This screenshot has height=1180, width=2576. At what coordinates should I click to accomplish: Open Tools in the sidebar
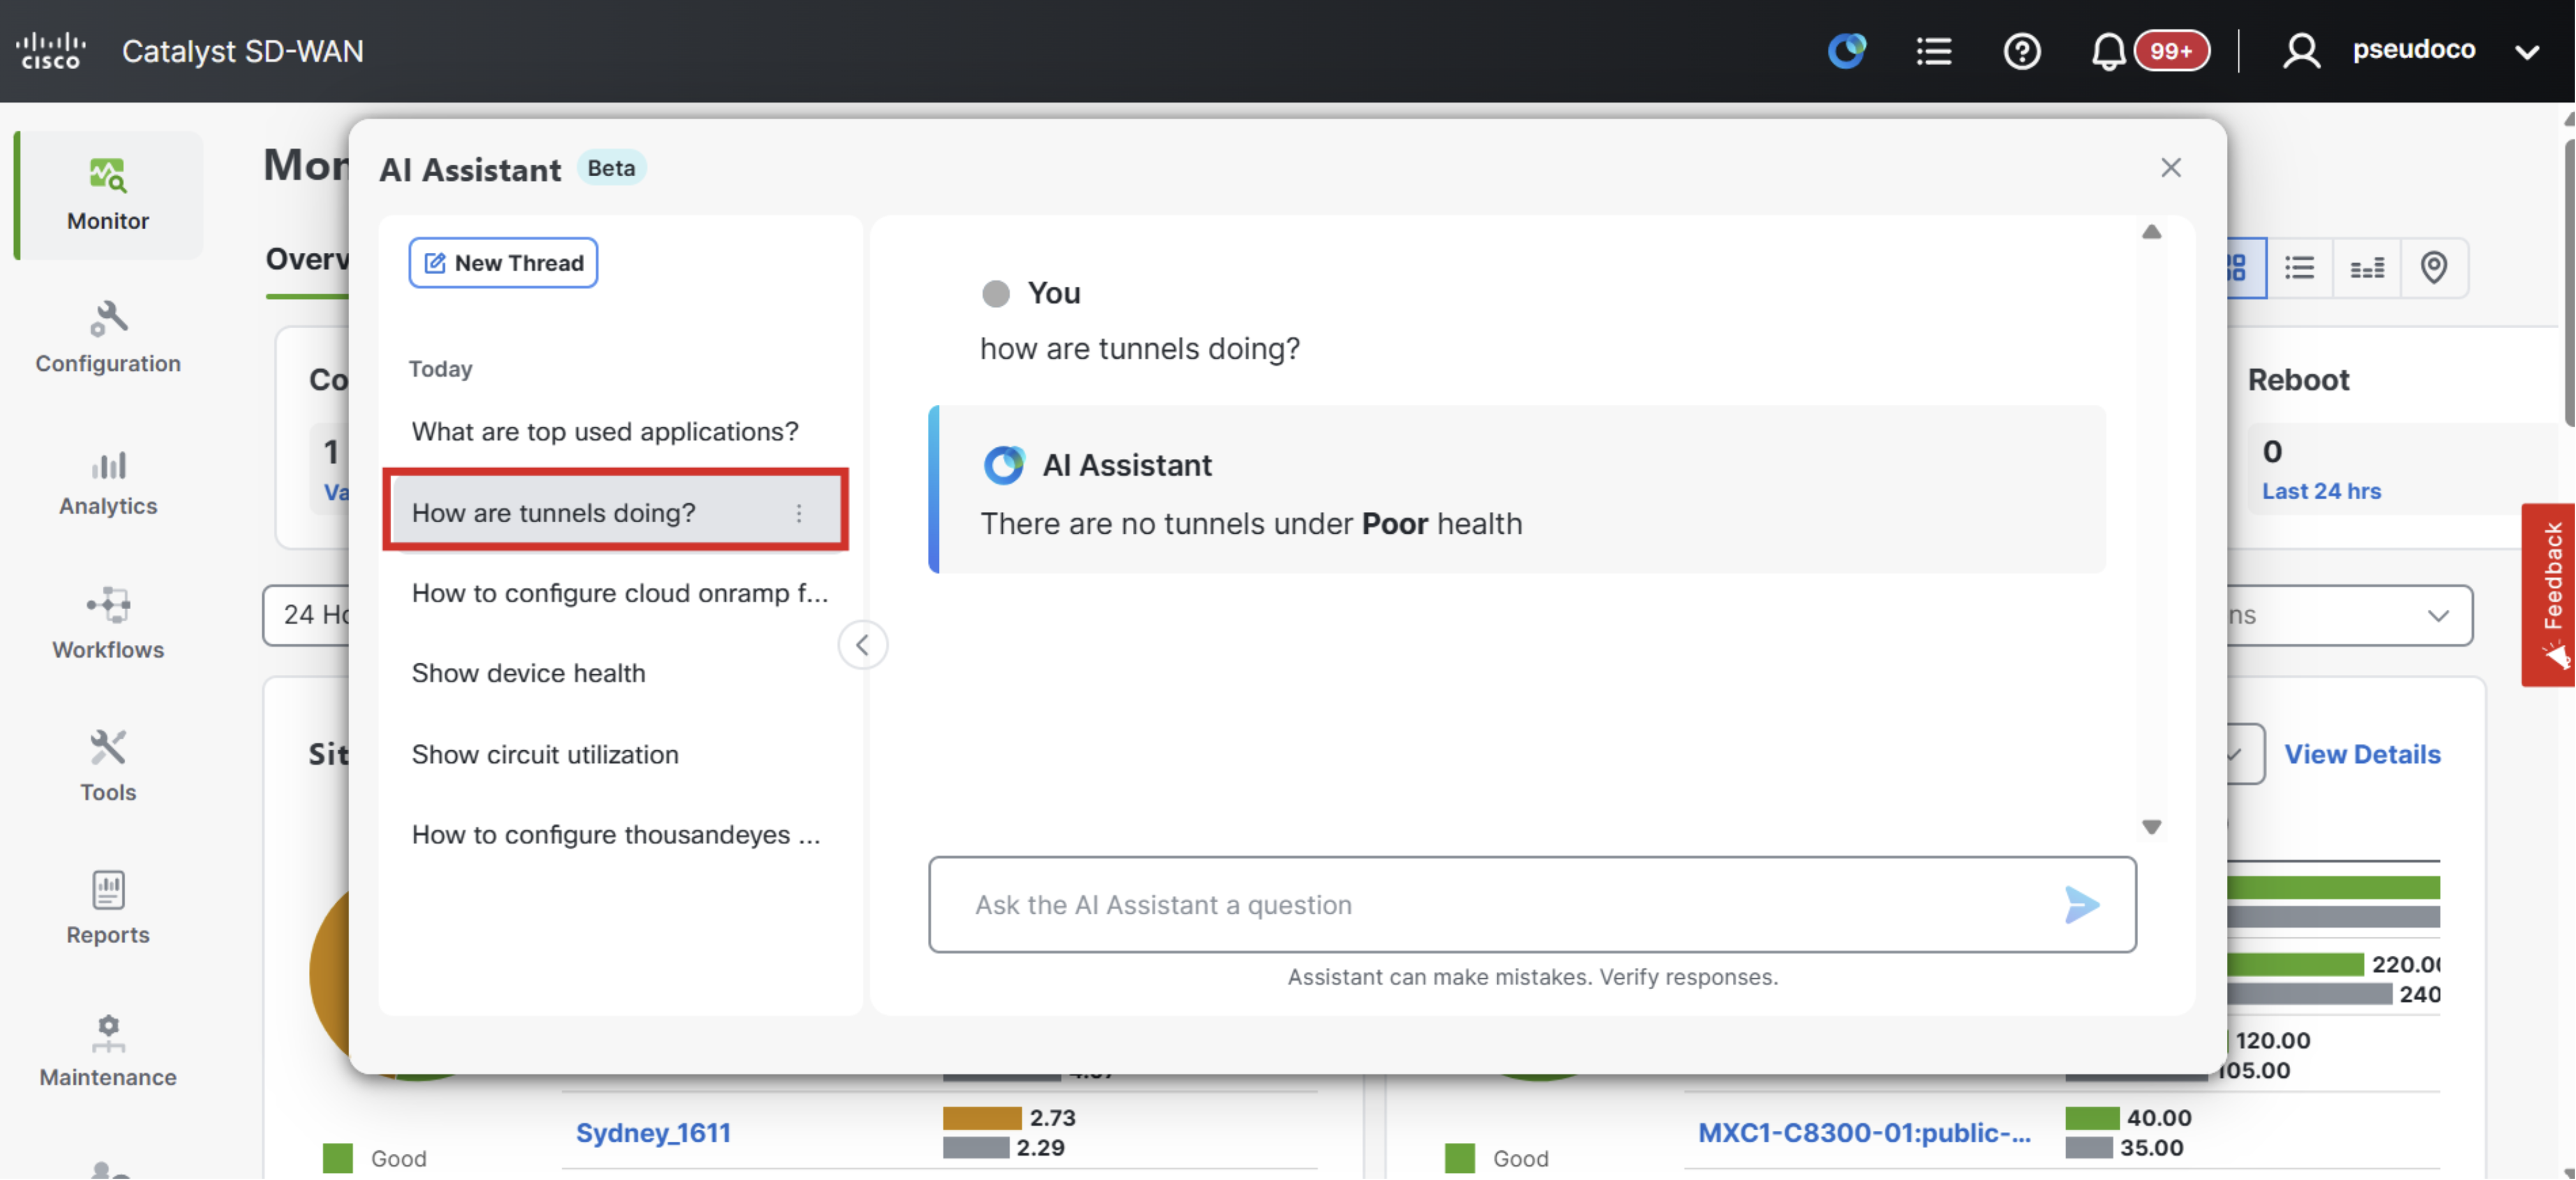click(108, 767)
